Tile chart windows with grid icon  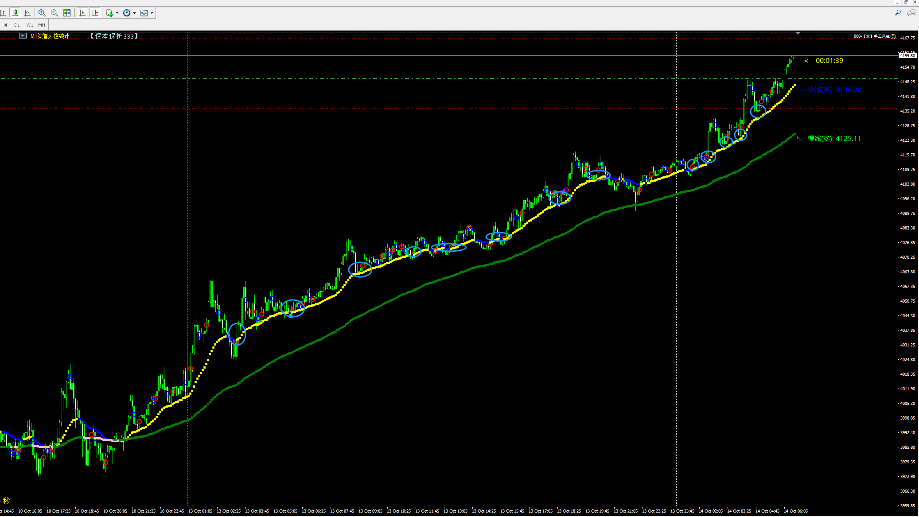point(67,13)
